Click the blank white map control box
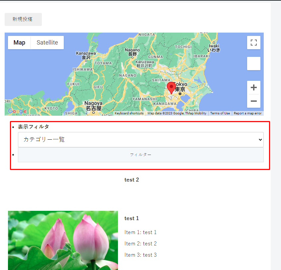 coord(253,64)
